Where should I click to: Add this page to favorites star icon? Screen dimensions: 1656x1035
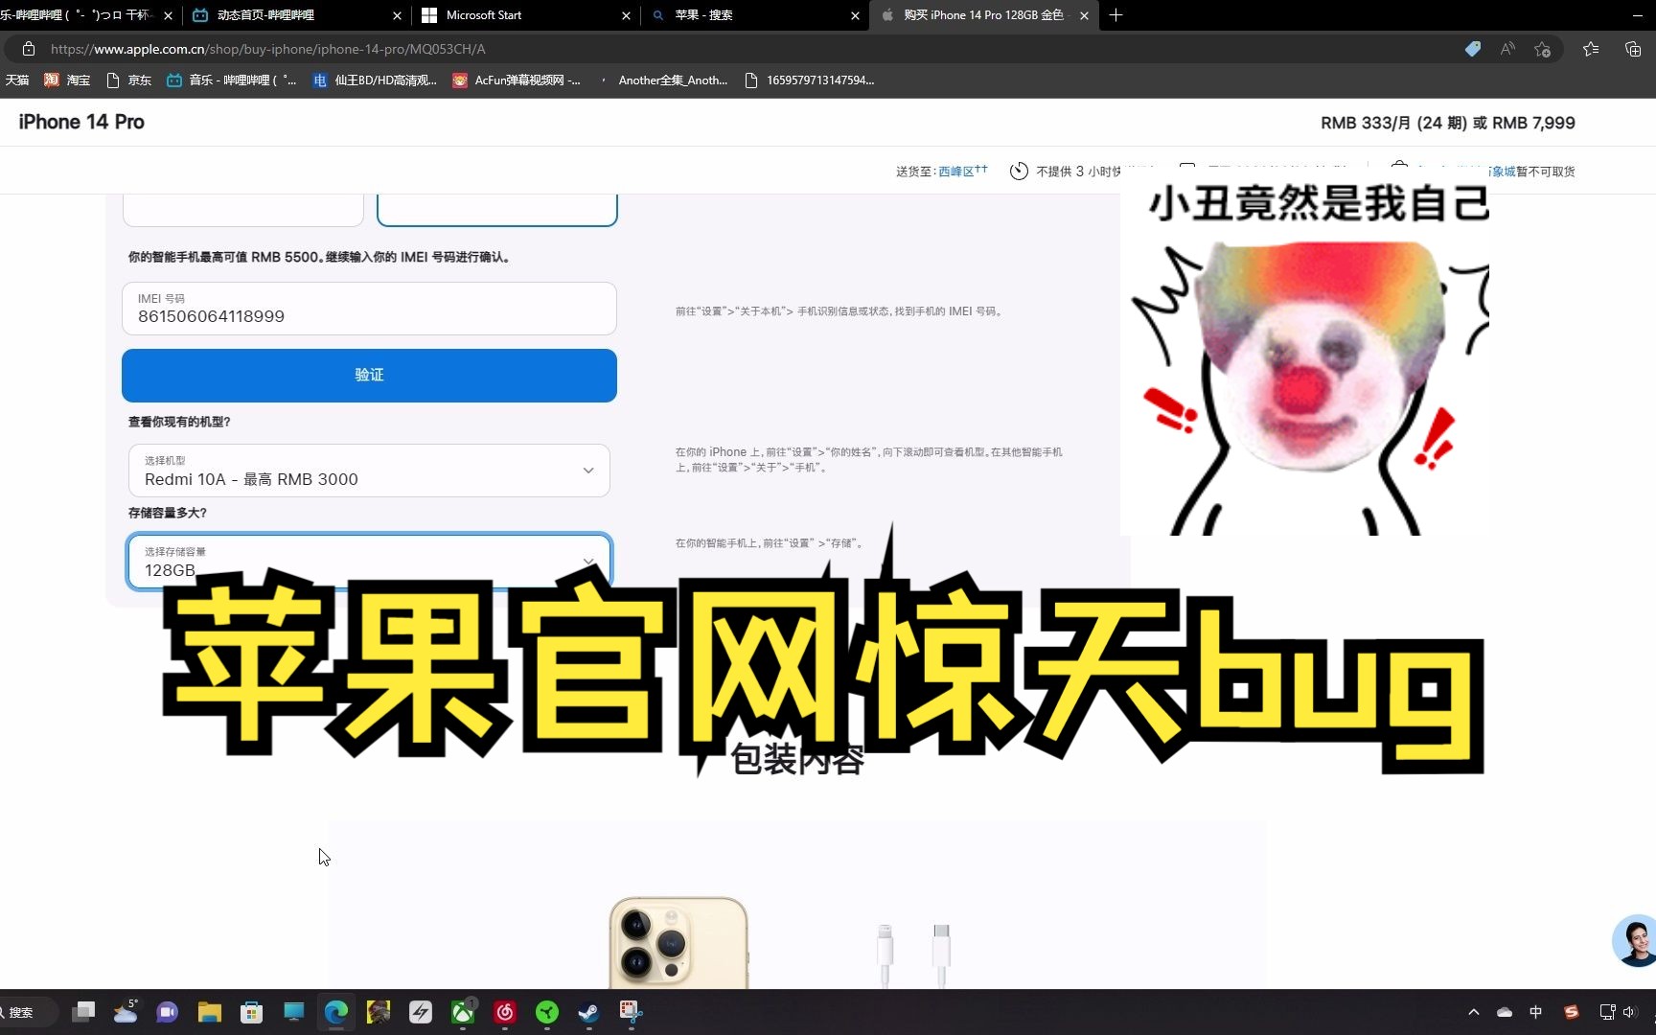point(1542,49)
